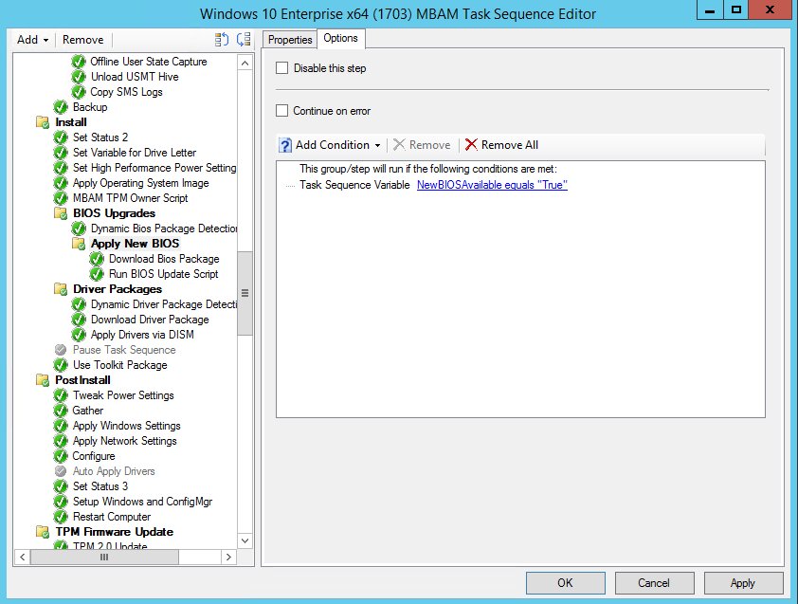798x604 pixels.
Task: Select the Dynamic Bios Package Detection step
Action: tap(164, 229)
